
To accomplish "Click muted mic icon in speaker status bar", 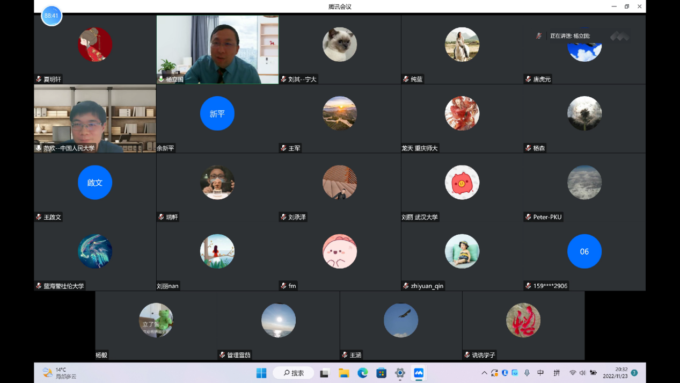I will (539, 36).
